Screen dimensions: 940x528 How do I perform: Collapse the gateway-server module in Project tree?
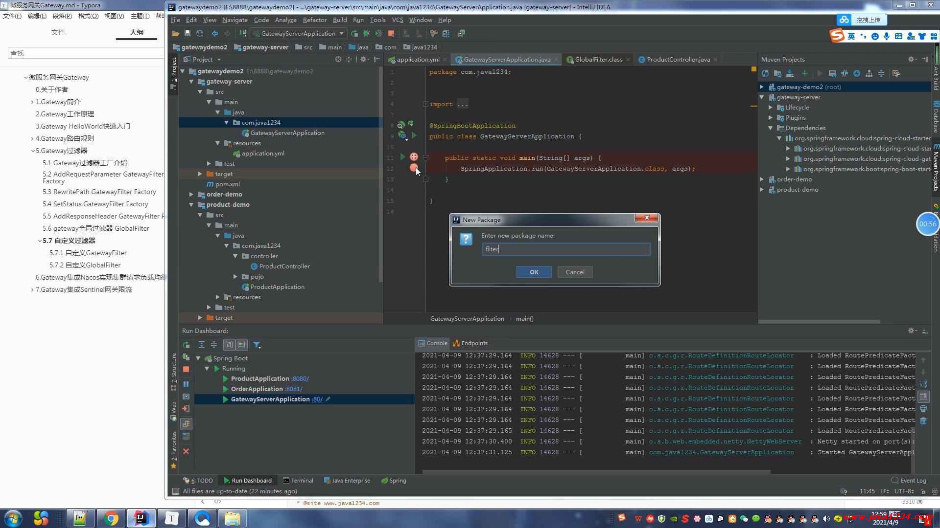click(x=191, y=81)
